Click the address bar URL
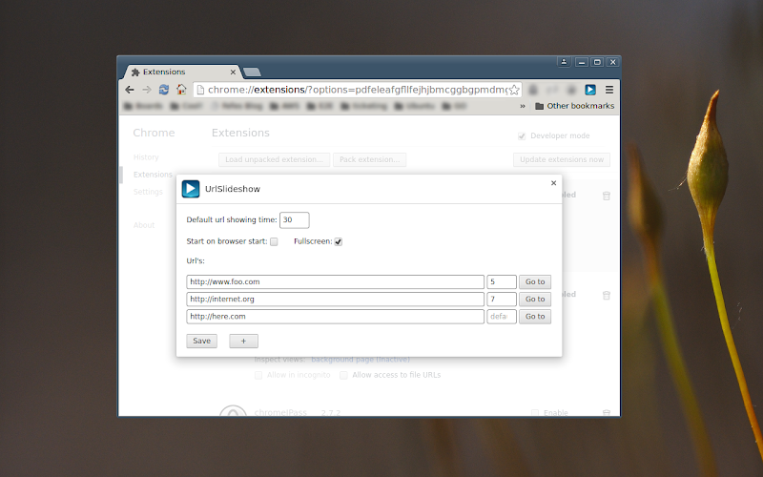Viewport: 763px width, 477px height. pos(357,90)
